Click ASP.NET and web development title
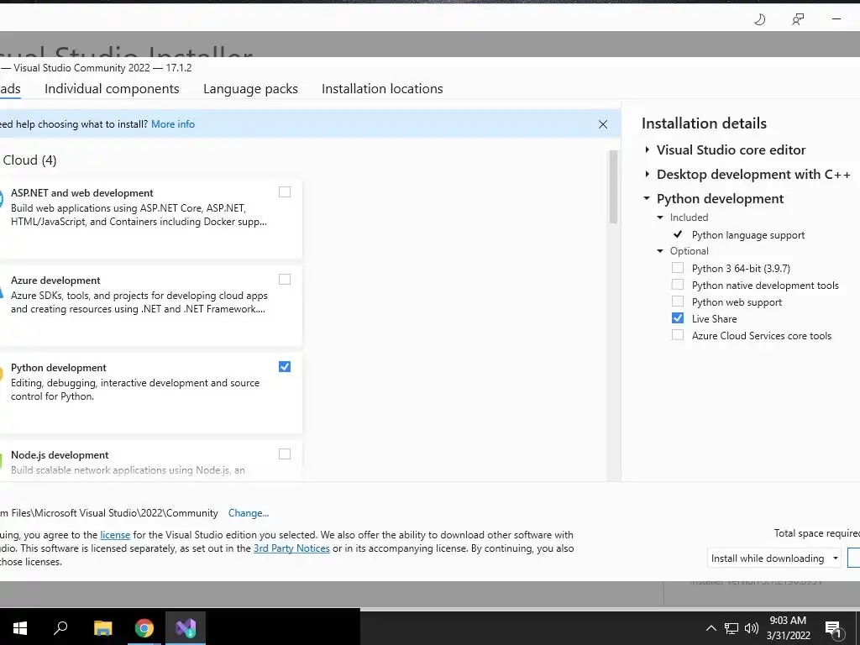The image size is (860, 645). click(x=81, y=194)
